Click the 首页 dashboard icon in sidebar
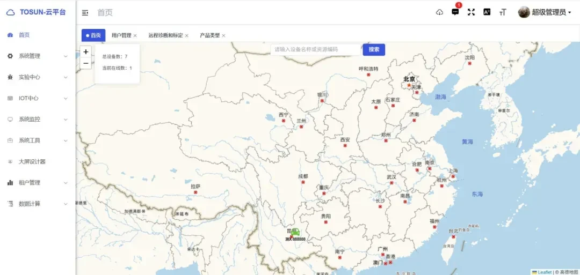 point(10,35)
